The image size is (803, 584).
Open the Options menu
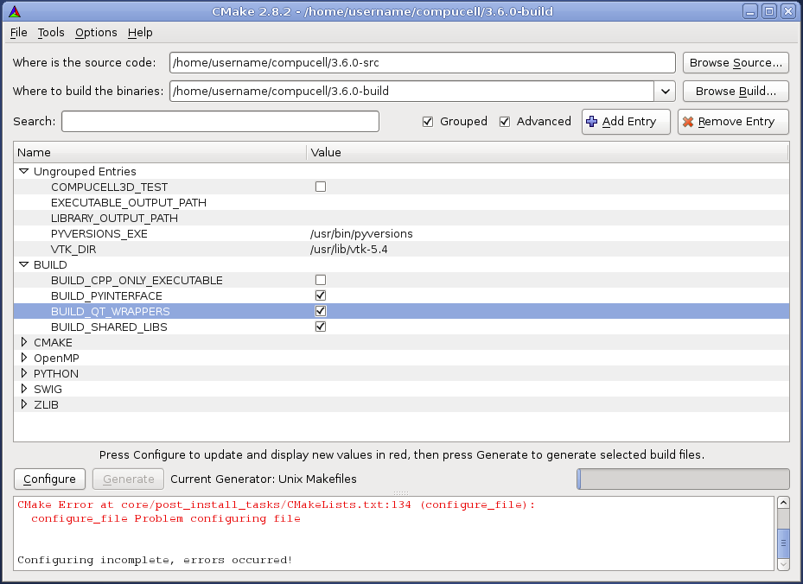click(x=96, y=32)
